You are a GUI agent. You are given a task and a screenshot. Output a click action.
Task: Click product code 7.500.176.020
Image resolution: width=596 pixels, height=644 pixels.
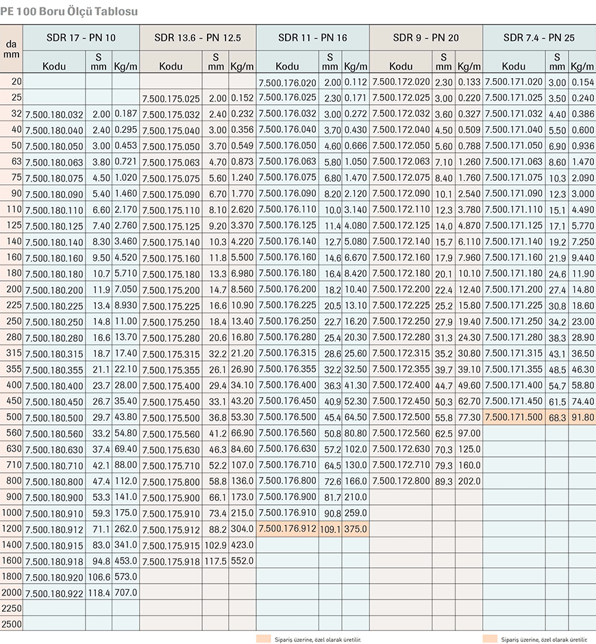click(x=287, y=82)
